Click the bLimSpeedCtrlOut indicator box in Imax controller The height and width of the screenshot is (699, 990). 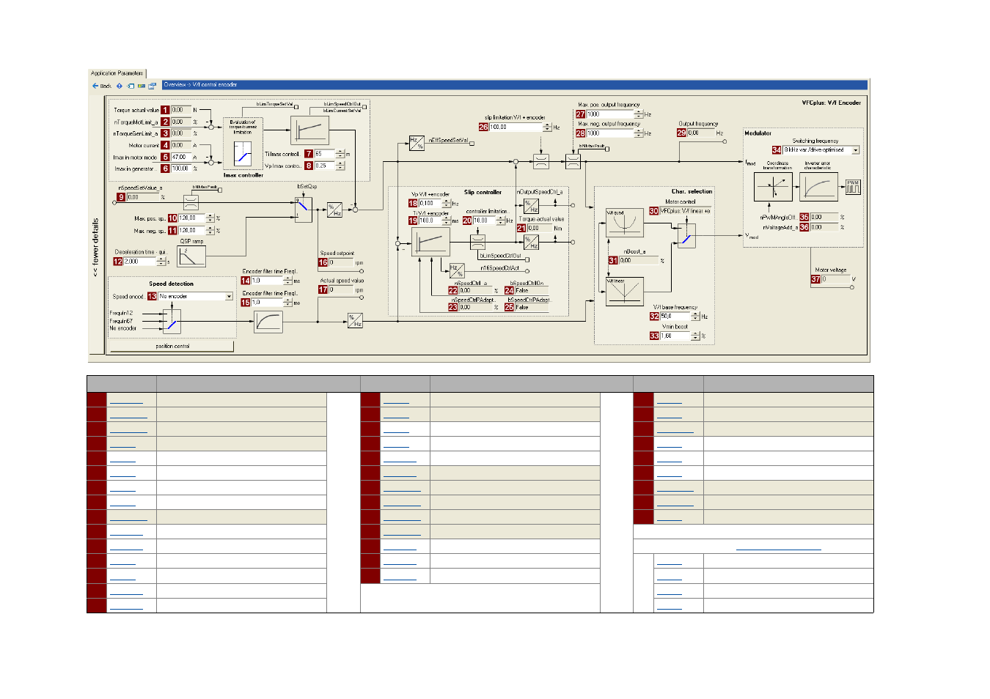pos(364,107)
